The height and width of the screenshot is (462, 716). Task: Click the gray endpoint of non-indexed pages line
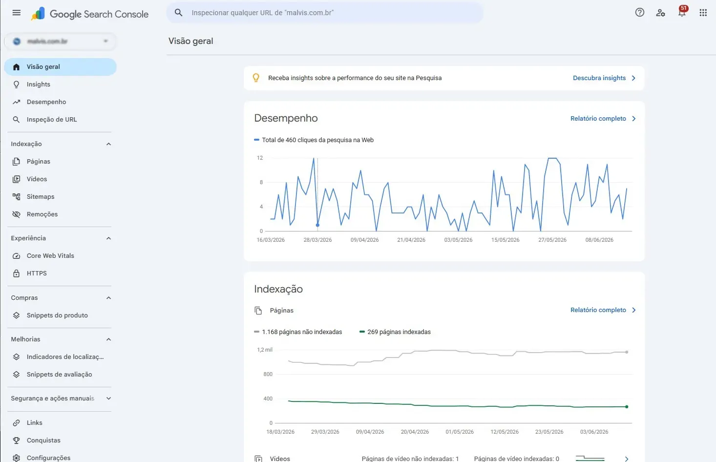tap(627, 352)
